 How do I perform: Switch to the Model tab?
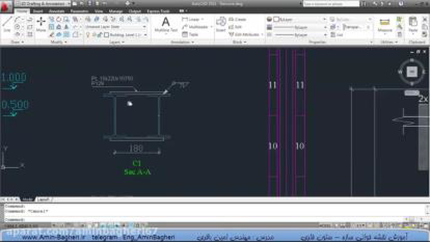(x=27, y=200)
